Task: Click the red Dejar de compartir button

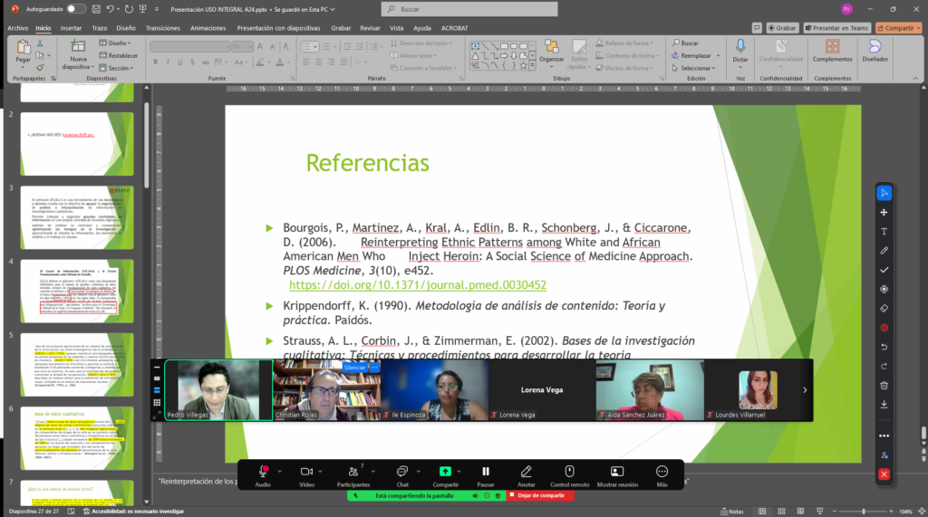Action: [x=540, y=495]
